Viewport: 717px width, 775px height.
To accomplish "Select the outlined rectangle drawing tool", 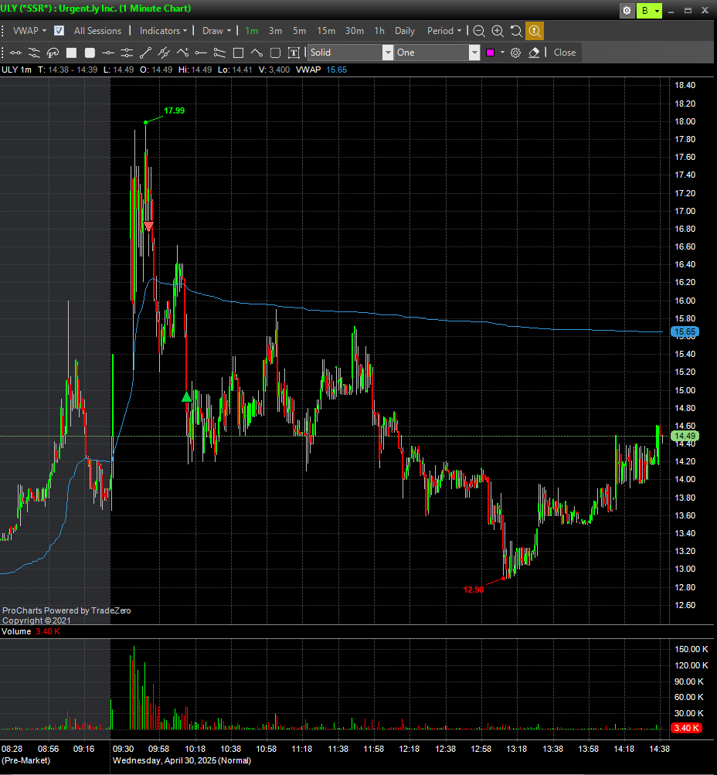I will [x=238, y=53].
